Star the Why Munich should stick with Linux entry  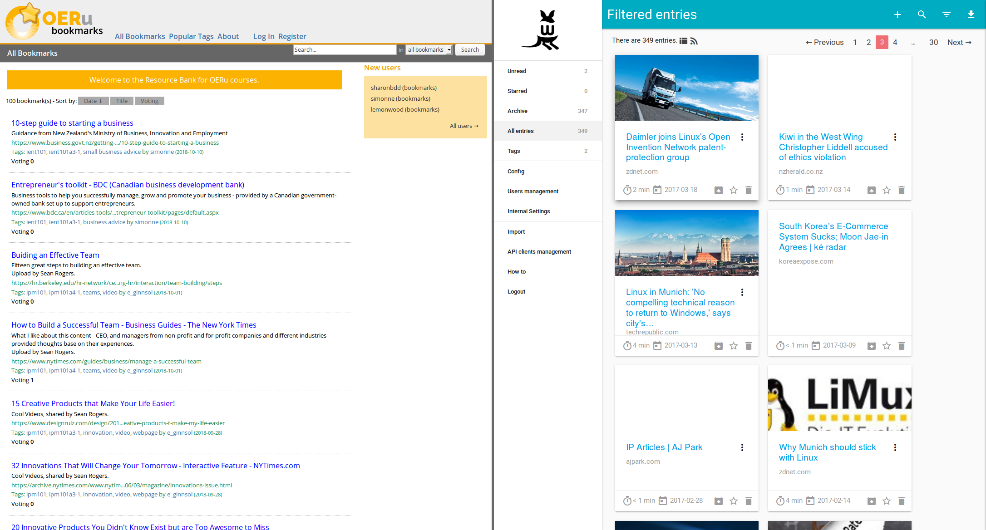point(887,501)
